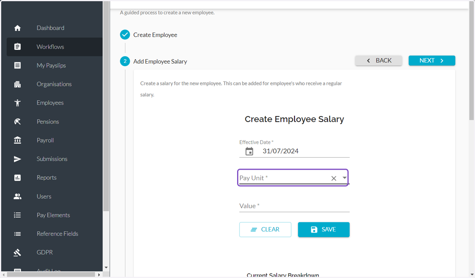Viewport: 475px width, 278px height.
Task: Click the CLEAR button
Action: point(265,229)
